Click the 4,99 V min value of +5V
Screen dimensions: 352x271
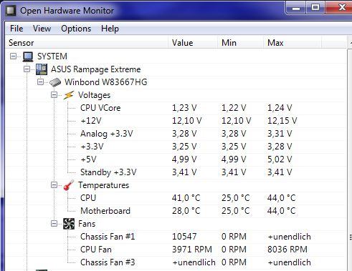click(234, 159)
